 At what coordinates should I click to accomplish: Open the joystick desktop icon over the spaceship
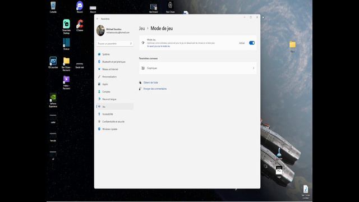point(279,152)
